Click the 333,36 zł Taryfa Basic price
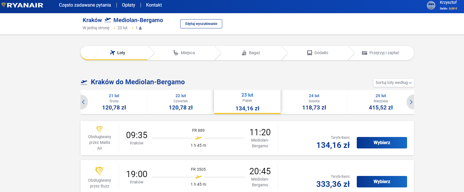 pos(333,184)
